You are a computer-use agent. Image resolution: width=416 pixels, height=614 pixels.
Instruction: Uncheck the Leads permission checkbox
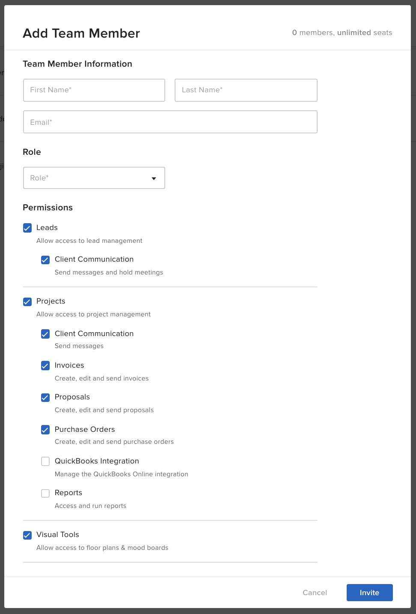[x=27, y=228]
